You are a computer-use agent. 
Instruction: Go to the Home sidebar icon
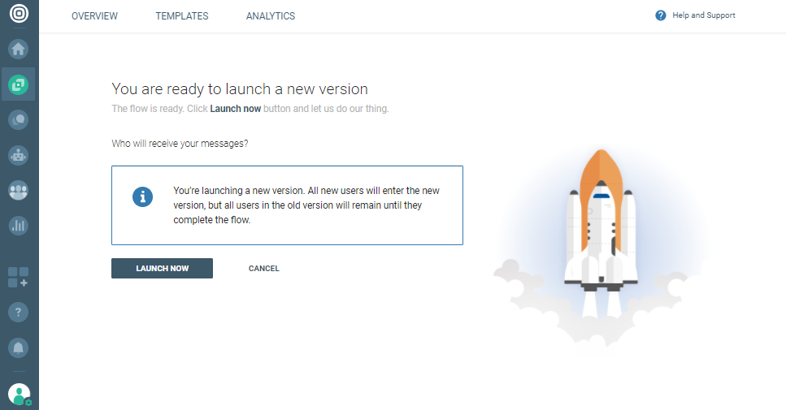tap(19, 49)
